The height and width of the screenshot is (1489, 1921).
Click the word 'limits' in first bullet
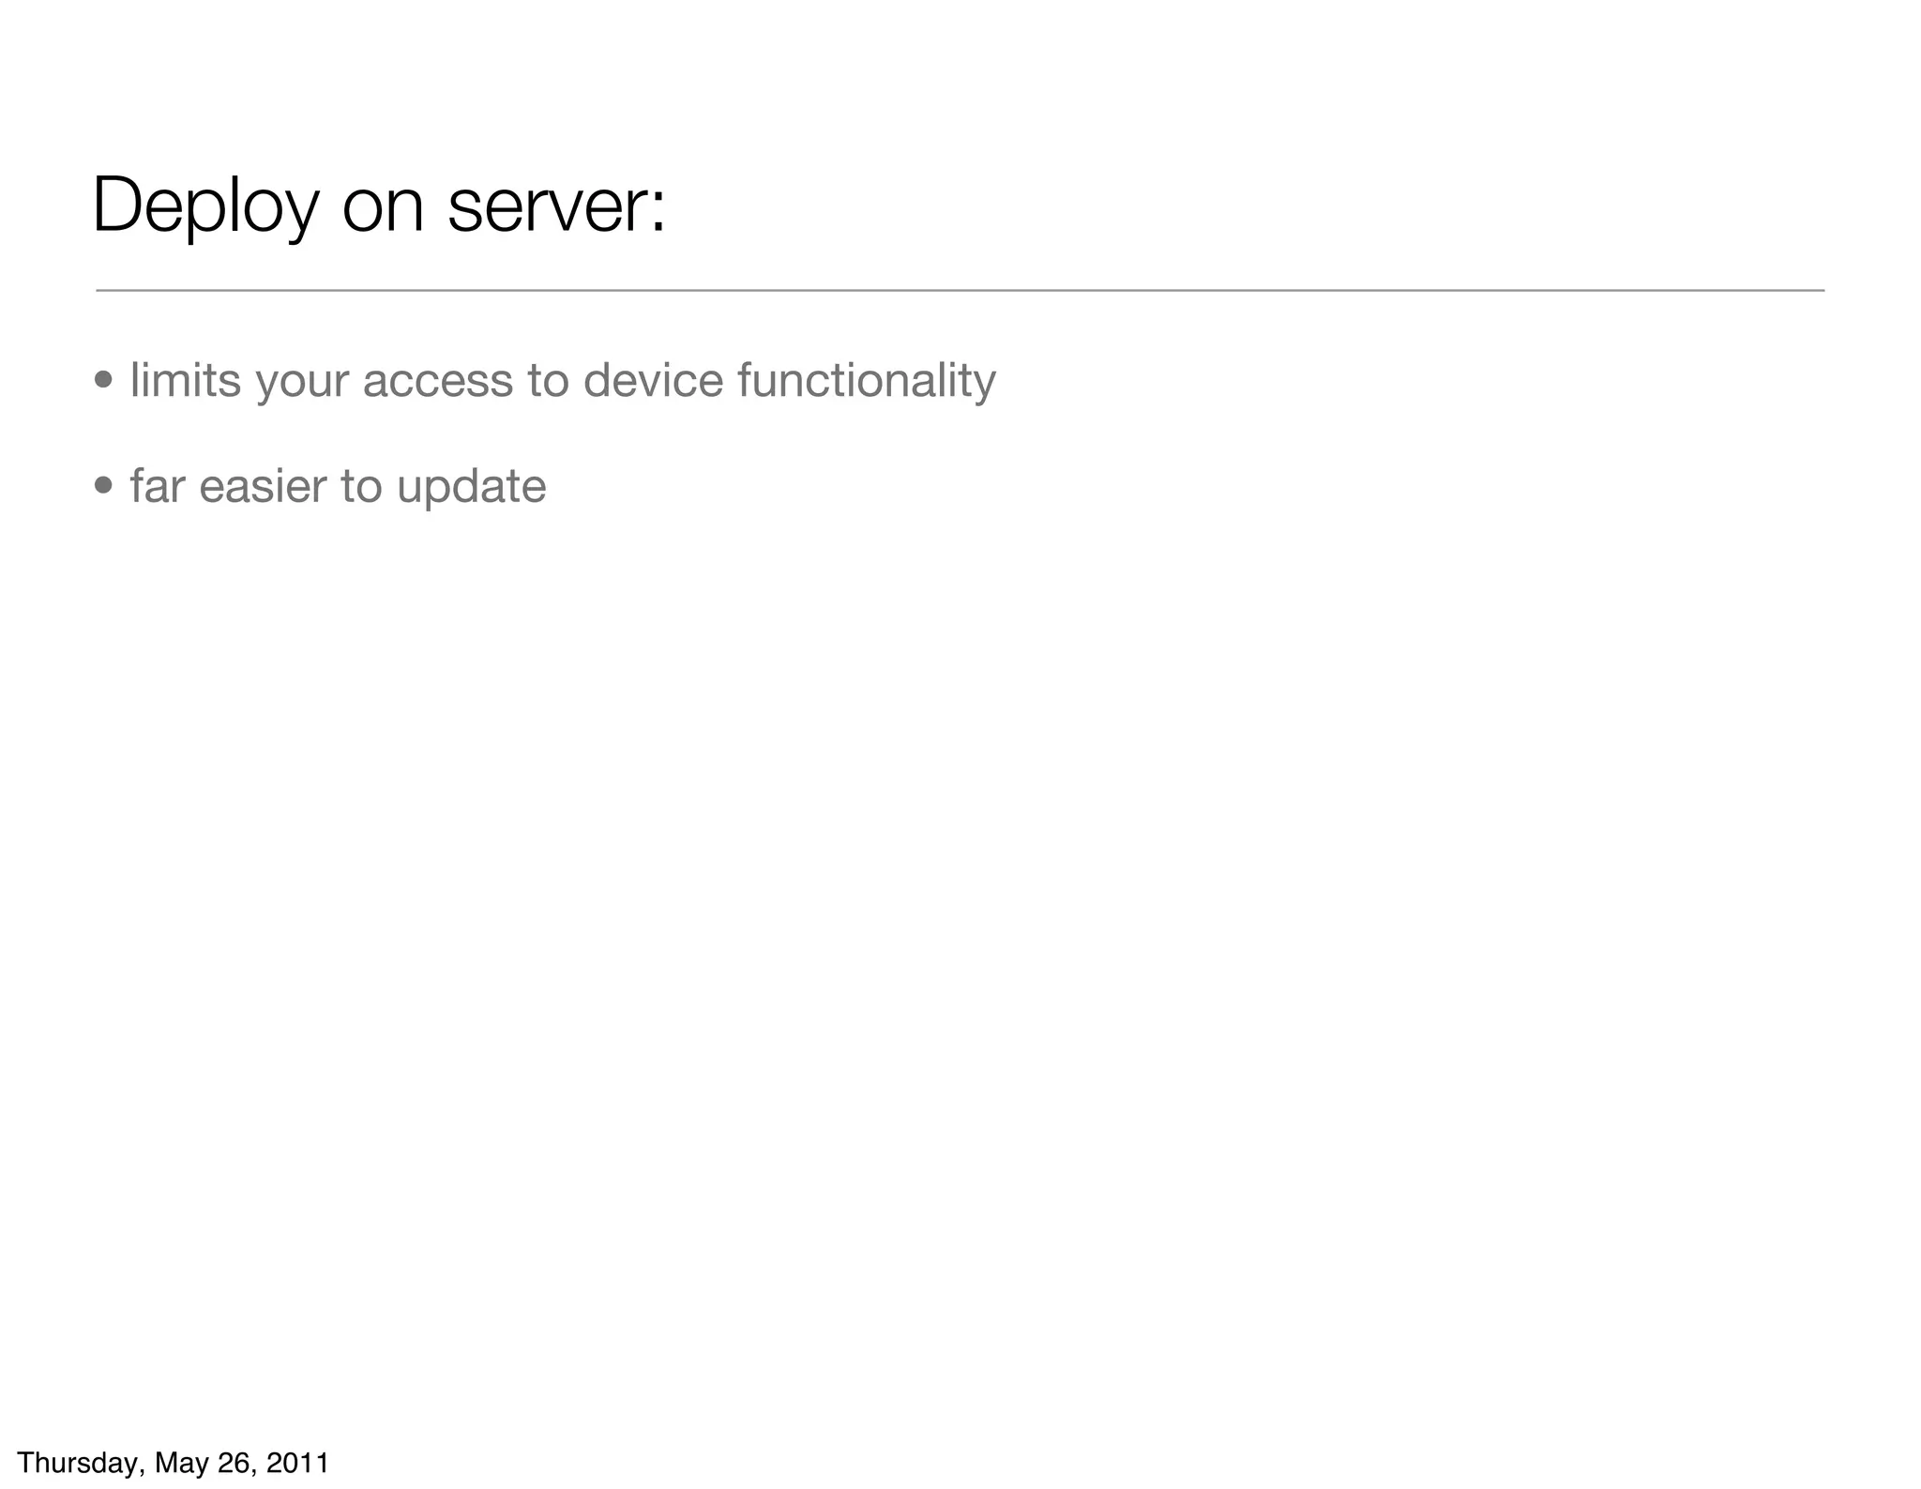click(x=185, y=381)
